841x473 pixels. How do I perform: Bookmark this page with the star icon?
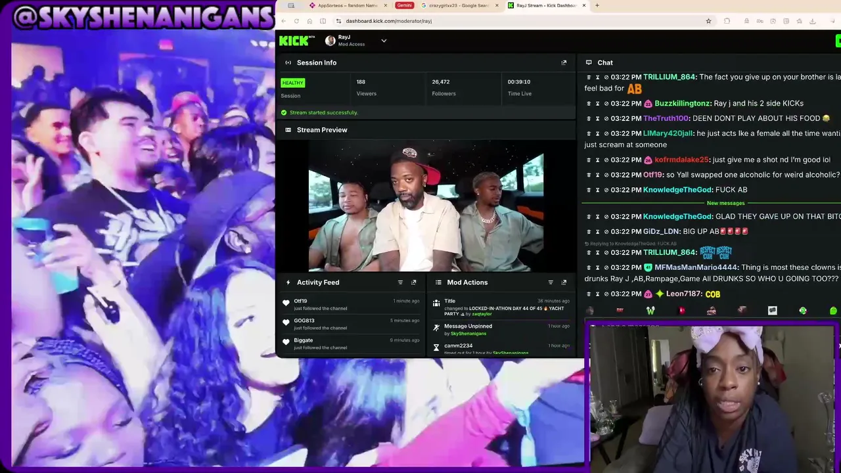[x=708, y=21]
